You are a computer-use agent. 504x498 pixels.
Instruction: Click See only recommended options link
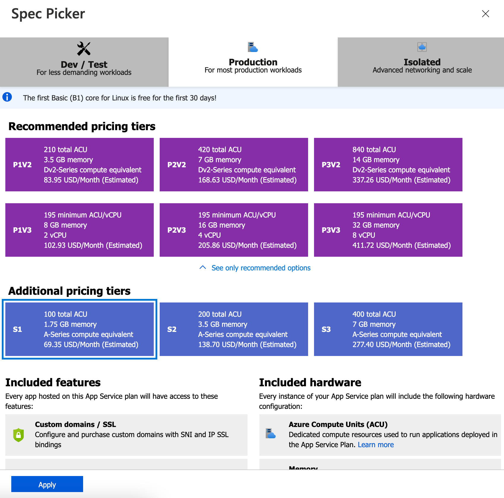[x=261, y=268]
